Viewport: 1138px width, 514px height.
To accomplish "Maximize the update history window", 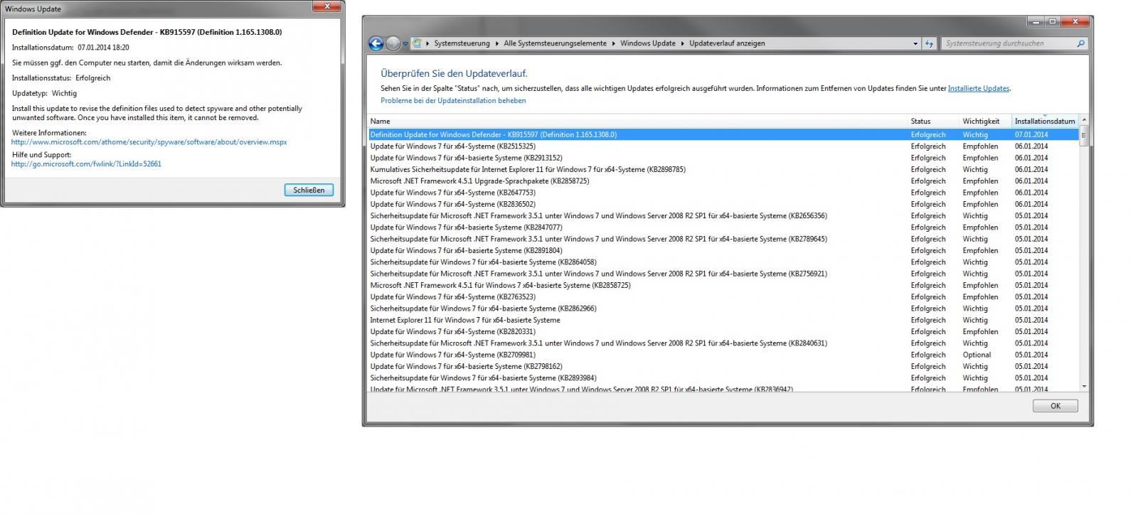I will (x=1053, y=21).
